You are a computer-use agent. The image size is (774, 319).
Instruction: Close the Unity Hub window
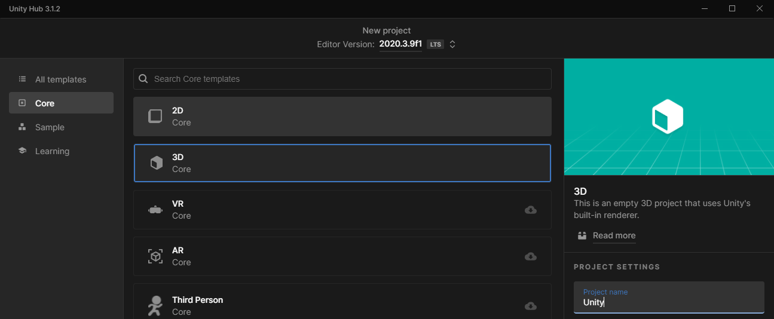pos(760,8)
